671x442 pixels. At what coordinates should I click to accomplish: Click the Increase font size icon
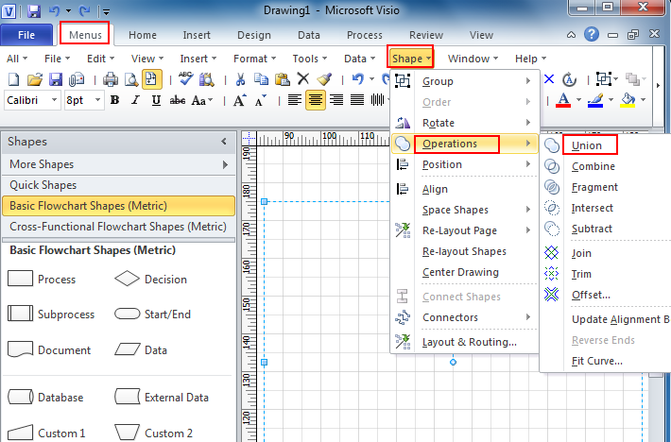(x=240, y=100)
